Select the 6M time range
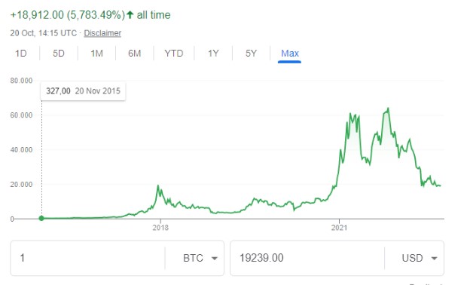The height and width of the screenshot is (285, 470). pos(135,54)
